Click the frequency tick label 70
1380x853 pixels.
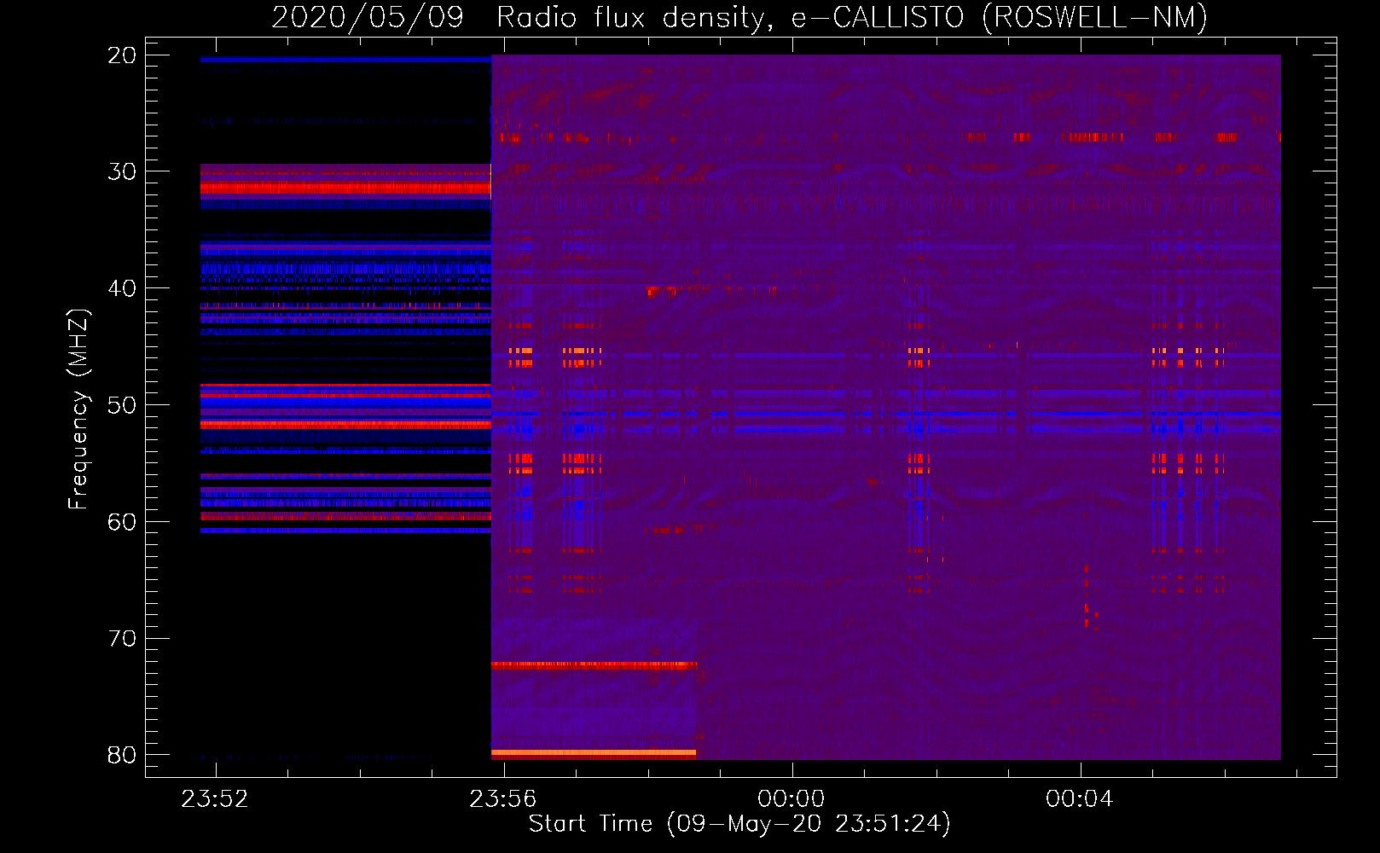pos(122,639)
